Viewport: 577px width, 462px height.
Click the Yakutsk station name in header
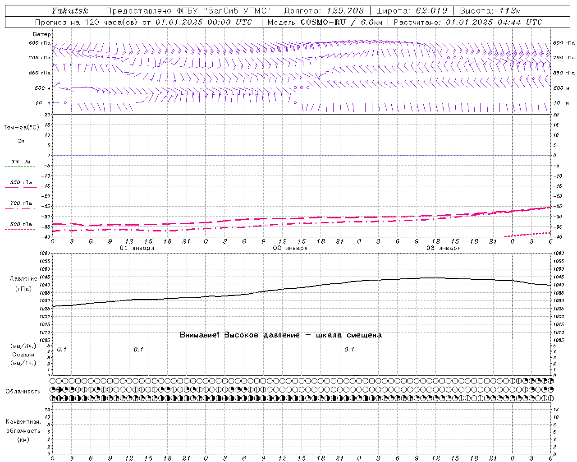coord(70,11)
